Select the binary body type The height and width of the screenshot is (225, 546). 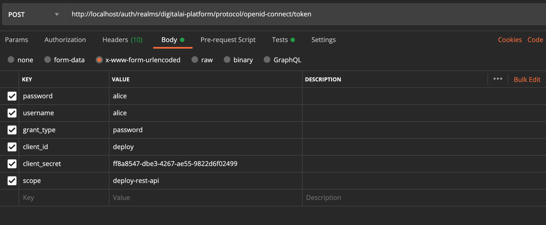tap(227, 60)
